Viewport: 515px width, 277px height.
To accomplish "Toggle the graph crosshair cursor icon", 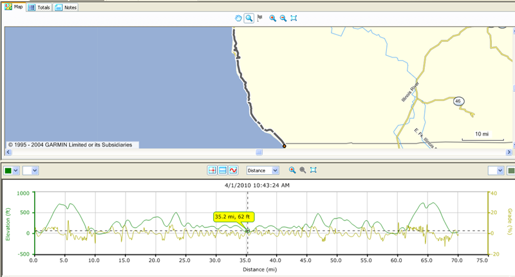I will click(212, 170).
